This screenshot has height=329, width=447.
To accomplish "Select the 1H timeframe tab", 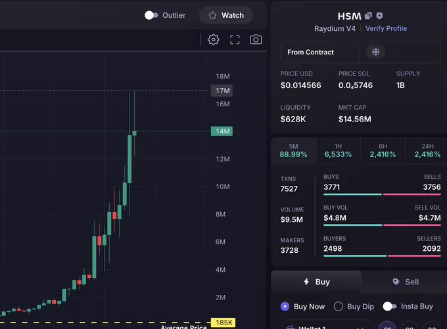I will coord(338,150).
